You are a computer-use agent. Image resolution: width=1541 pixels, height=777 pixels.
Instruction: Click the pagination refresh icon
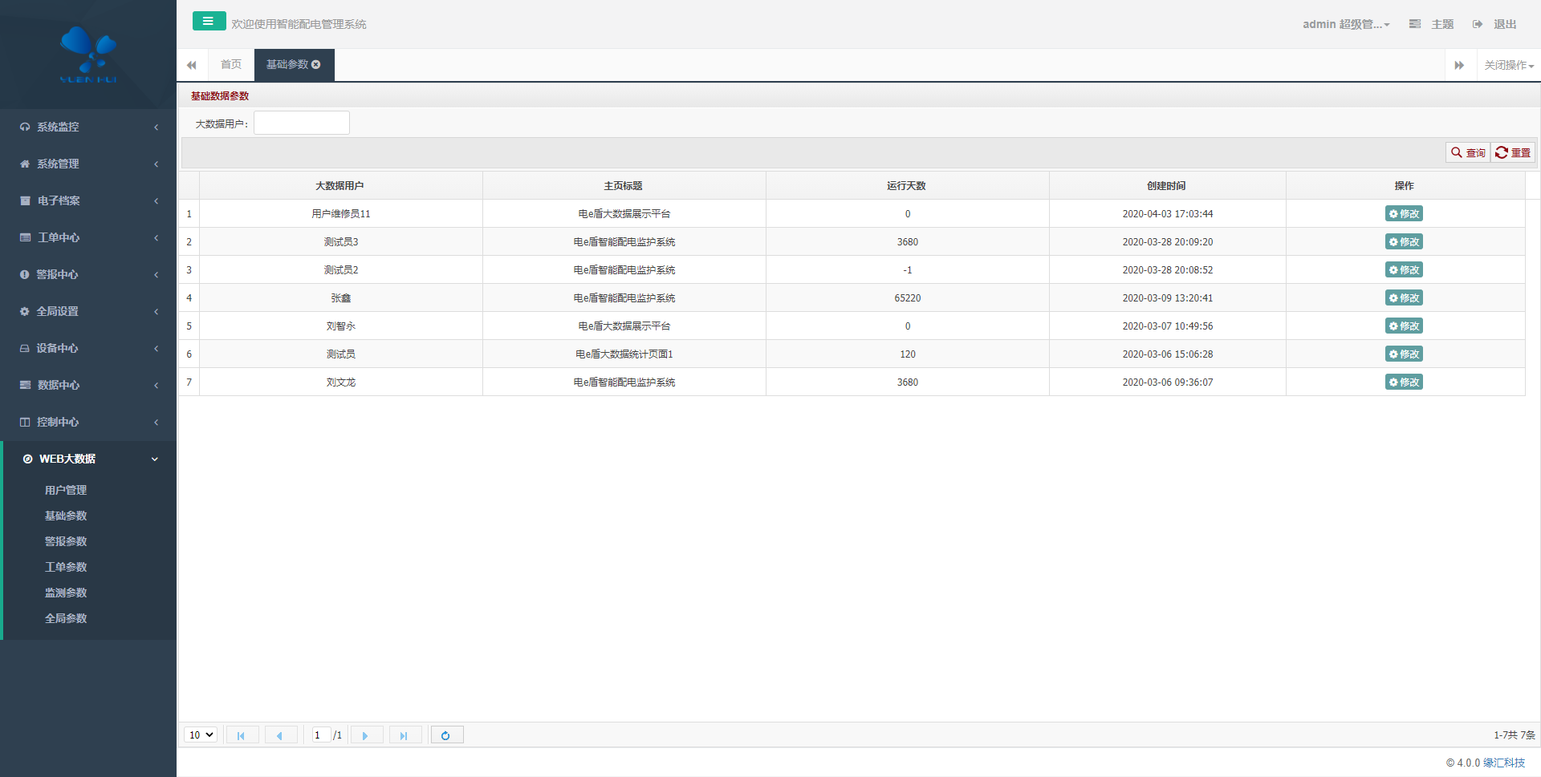[x=446, y=735]
